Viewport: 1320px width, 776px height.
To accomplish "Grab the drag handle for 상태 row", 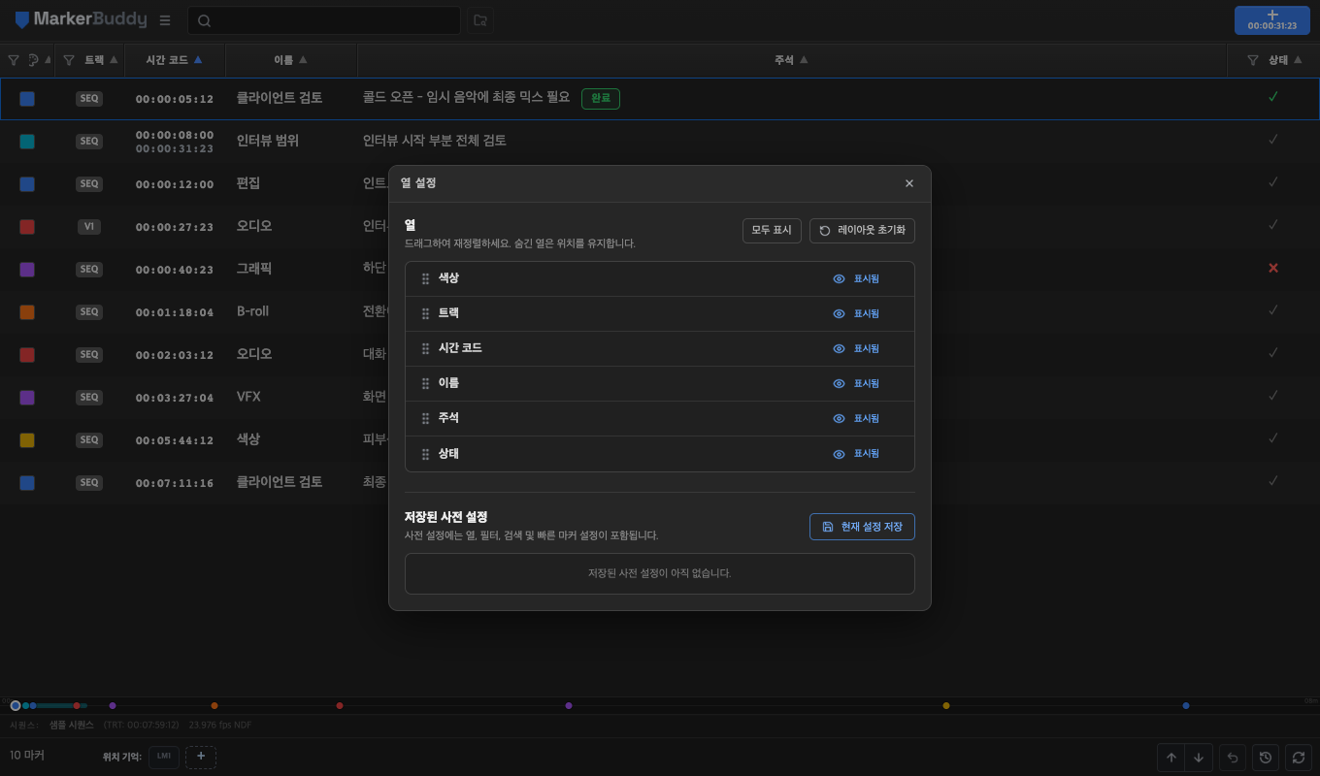I will [425, 454].
